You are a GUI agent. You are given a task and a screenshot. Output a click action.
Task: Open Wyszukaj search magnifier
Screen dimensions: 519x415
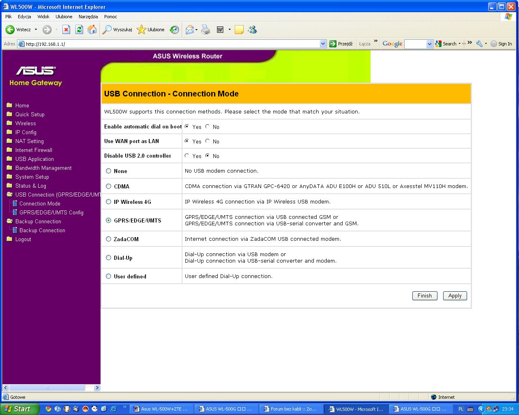tap(107, 30)
